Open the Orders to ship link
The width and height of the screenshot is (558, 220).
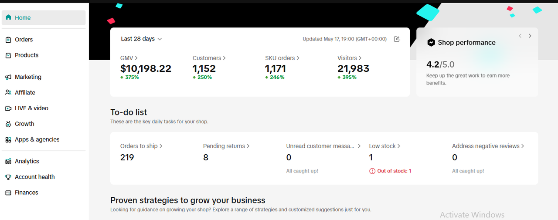[x=141, y=146]
